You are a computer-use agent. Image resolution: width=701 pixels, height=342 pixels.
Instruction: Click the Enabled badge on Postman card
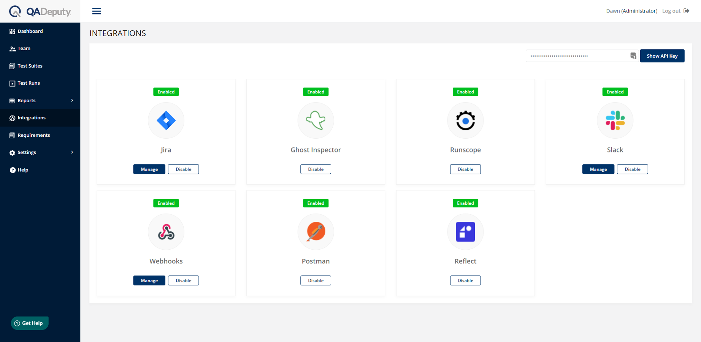click(316, 203)
